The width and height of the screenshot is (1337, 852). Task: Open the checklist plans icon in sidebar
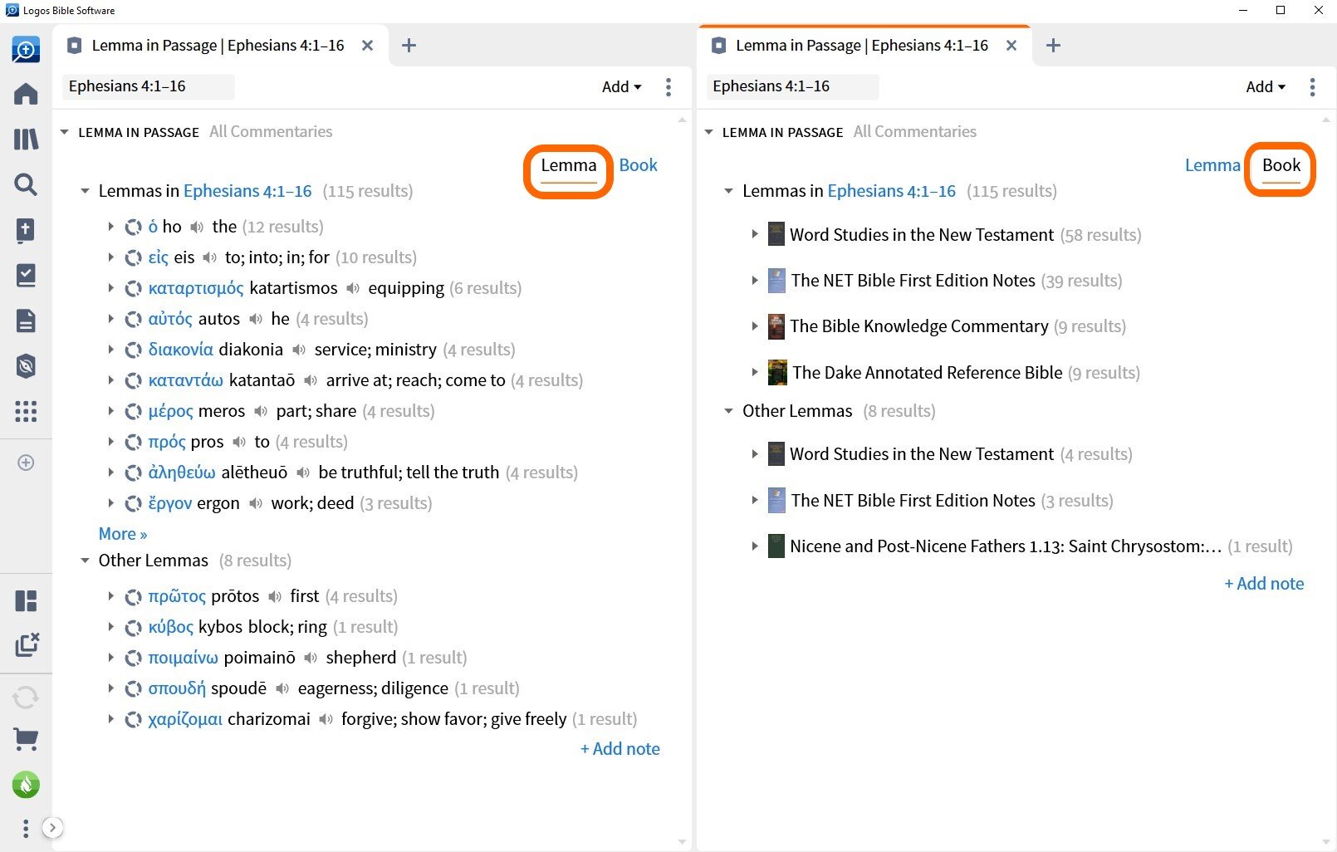(26, 275)
